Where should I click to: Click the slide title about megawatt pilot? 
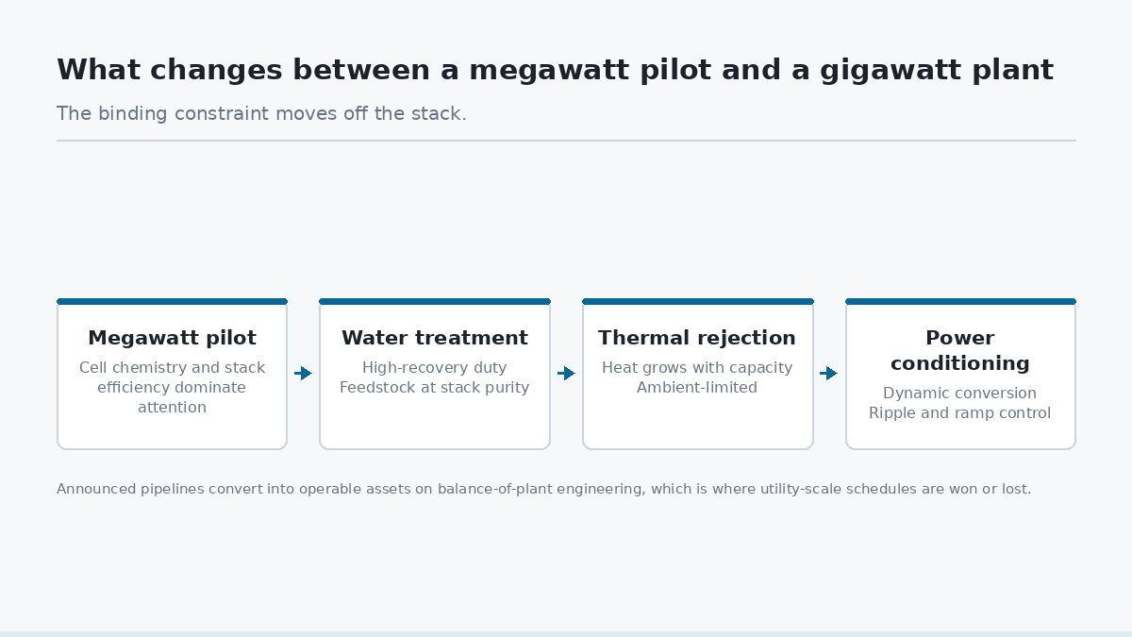(x=555, y=70)
